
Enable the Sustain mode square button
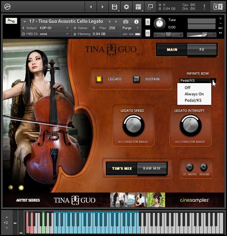point(136,79)
